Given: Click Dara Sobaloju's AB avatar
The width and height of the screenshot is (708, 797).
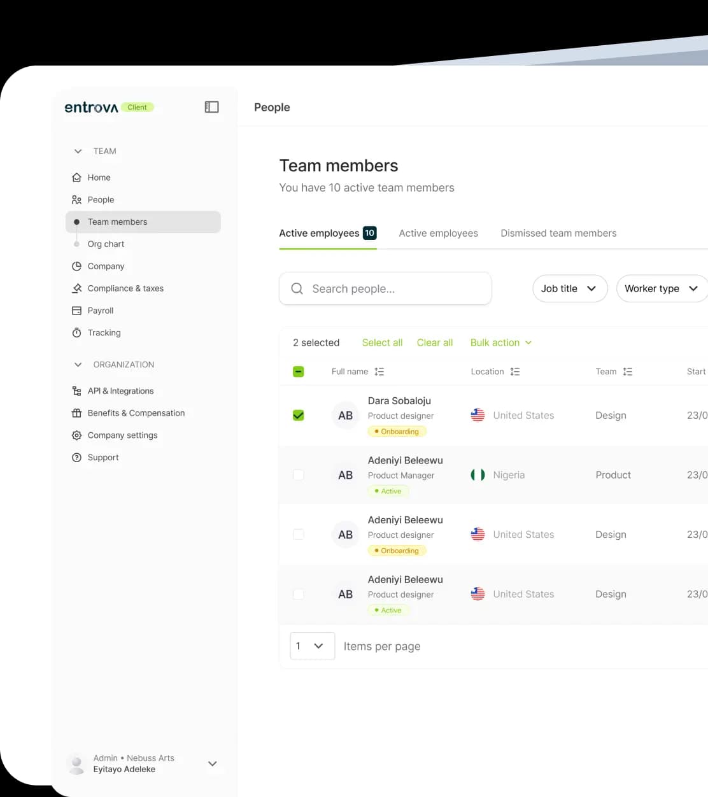Looking at the screenshot, I should [345, 416].
